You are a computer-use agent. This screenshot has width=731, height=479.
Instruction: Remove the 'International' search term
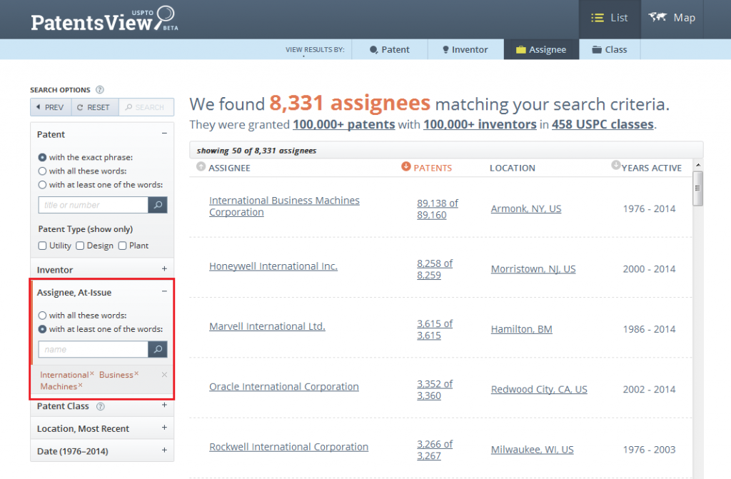pos(92,373)
